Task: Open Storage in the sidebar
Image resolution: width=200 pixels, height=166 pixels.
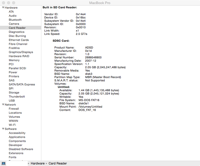Action: tap(14, 92)
